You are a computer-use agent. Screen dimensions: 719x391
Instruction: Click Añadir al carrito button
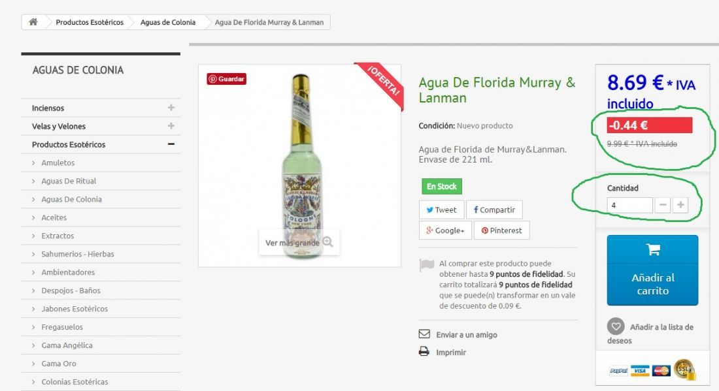point(652,270)
